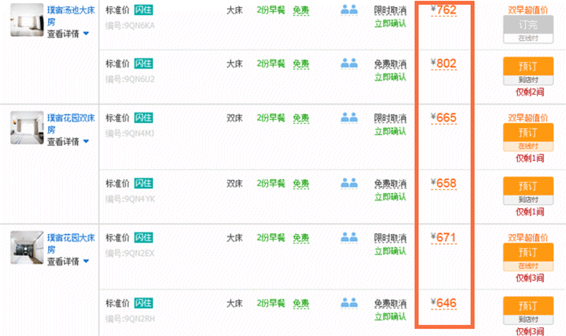
Task: Open the 璞宿花园大床房 room photo
Action: (27, 247)
